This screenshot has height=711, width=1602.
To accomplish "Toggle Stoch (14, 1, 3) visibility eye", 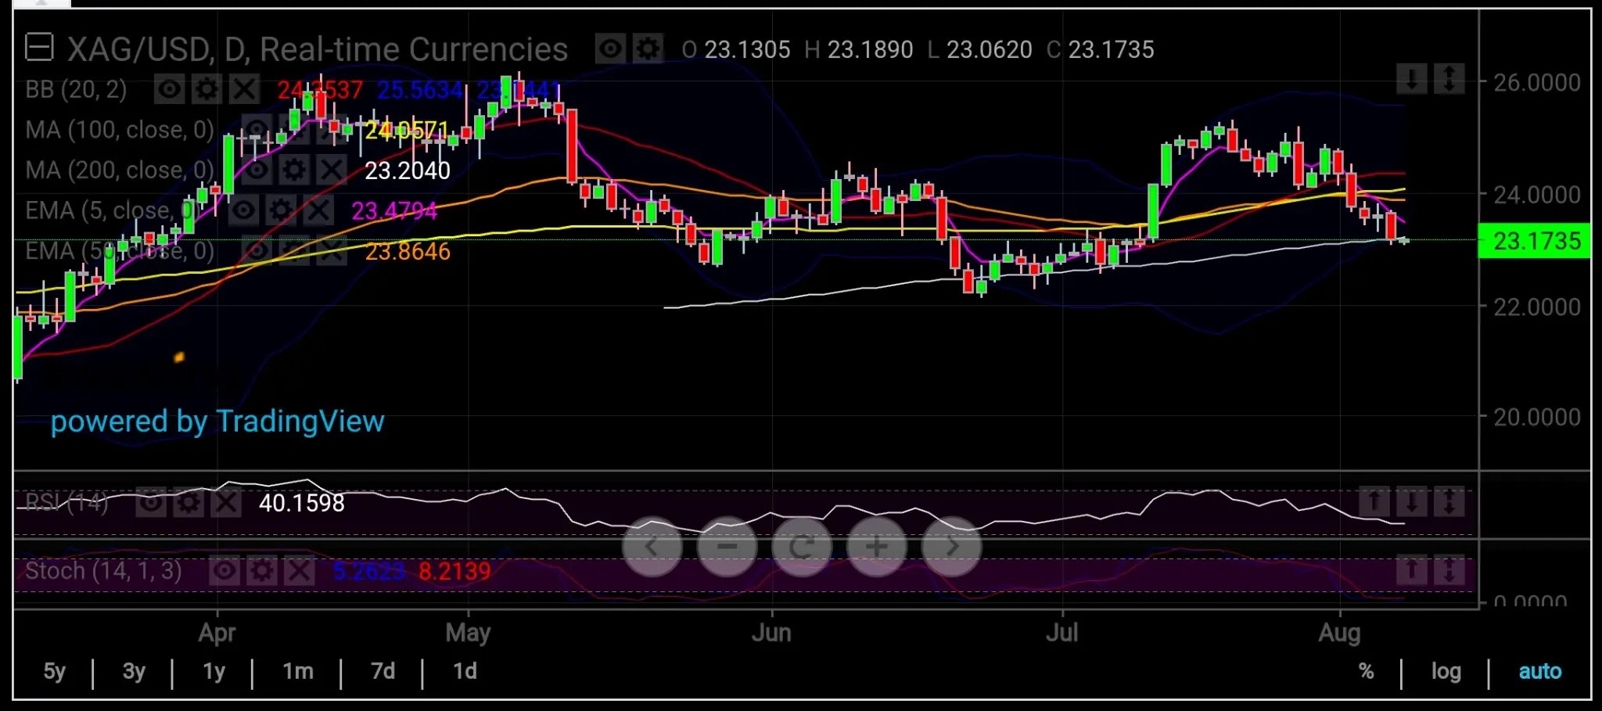I will point(224,571).
